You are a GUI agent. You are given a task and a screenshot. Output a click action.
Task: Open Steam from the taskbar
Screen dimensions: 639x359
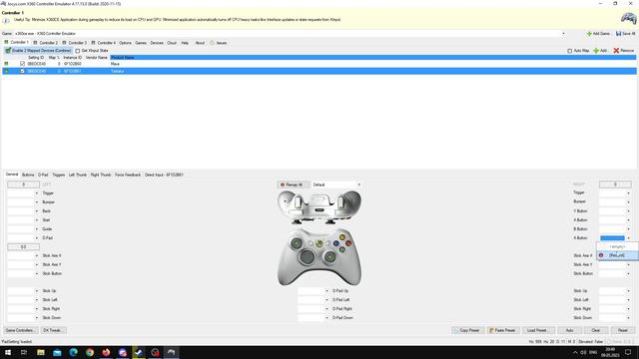tap(139, 352)
